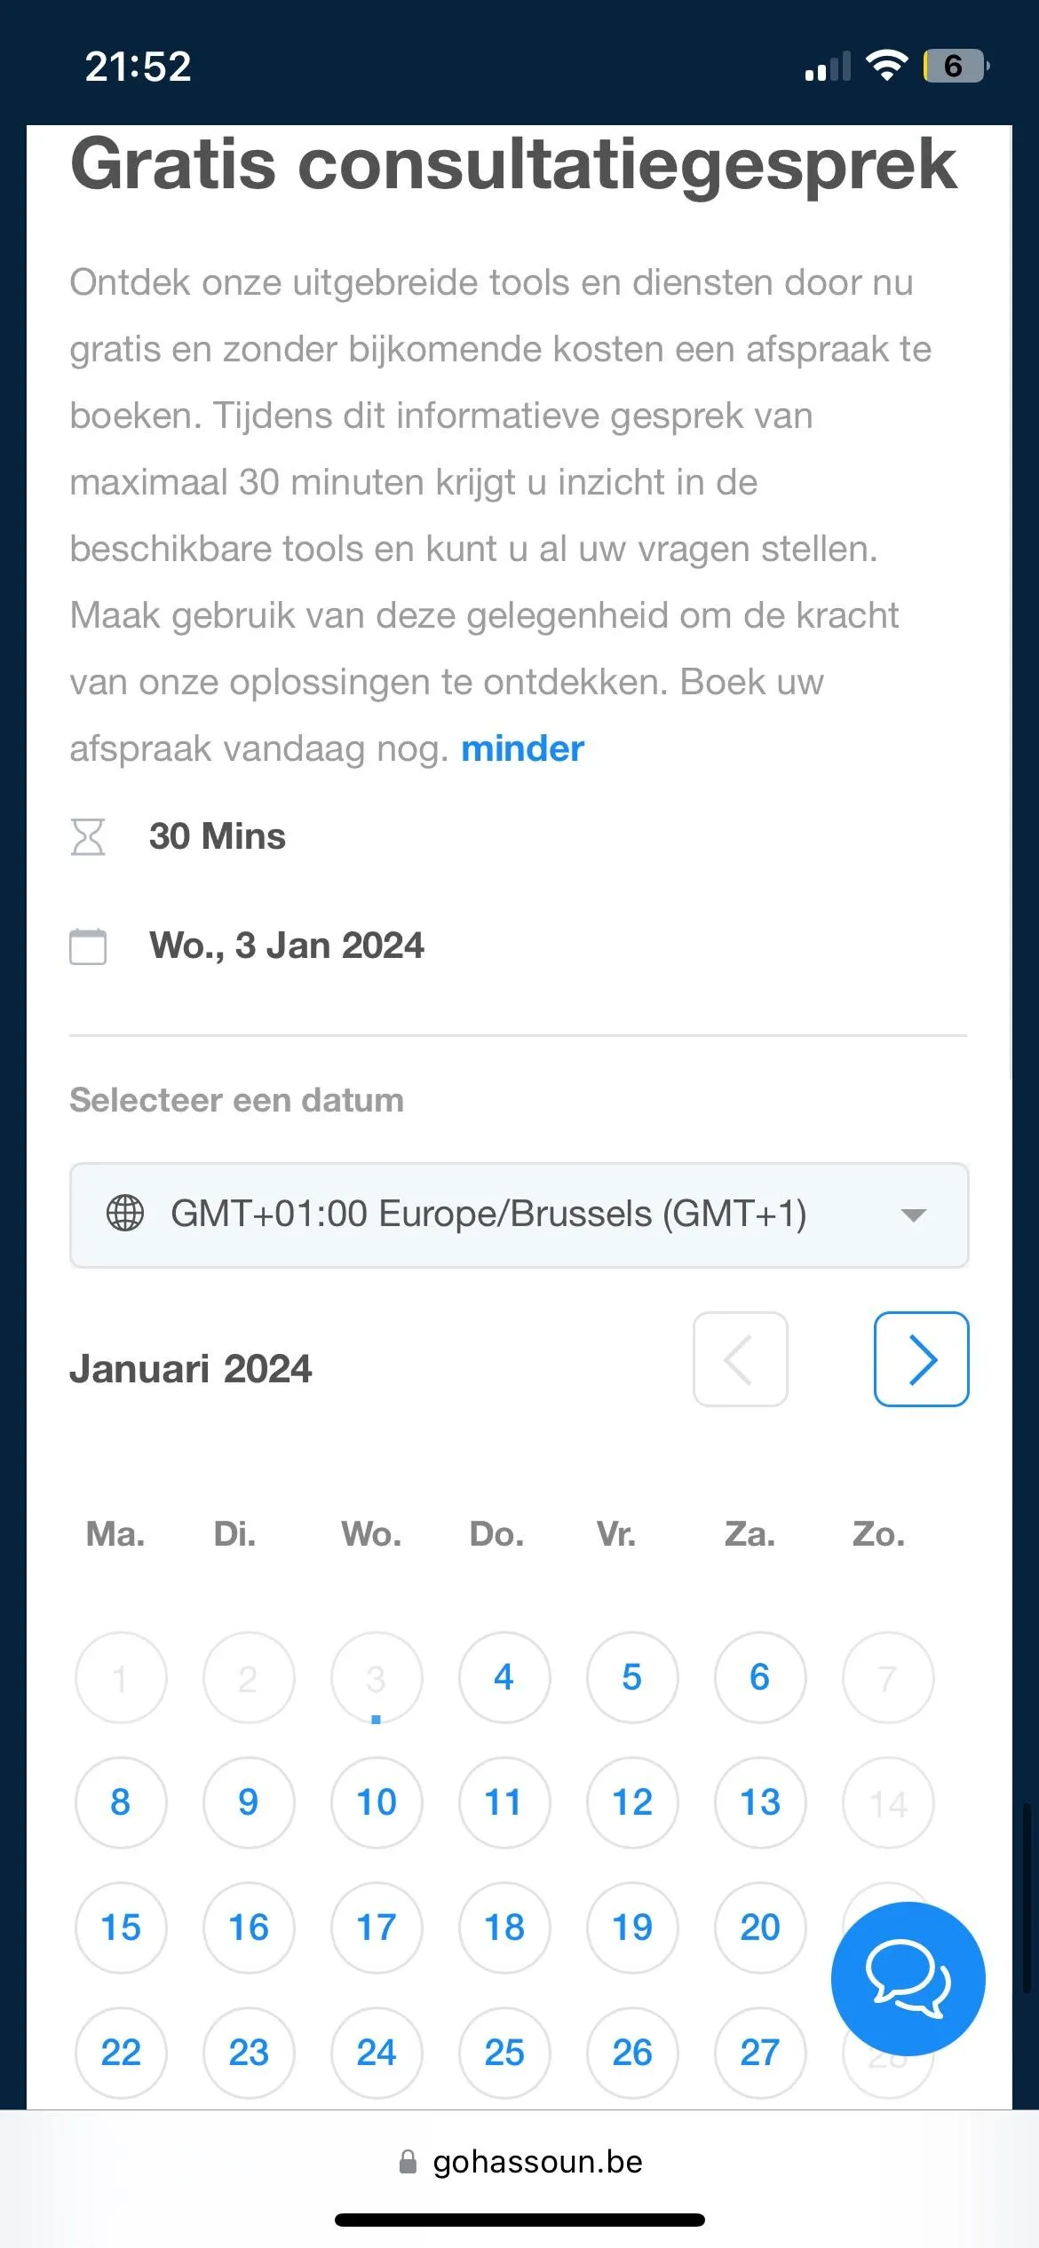Tap the hourglass duration icon

pos(88,836)
